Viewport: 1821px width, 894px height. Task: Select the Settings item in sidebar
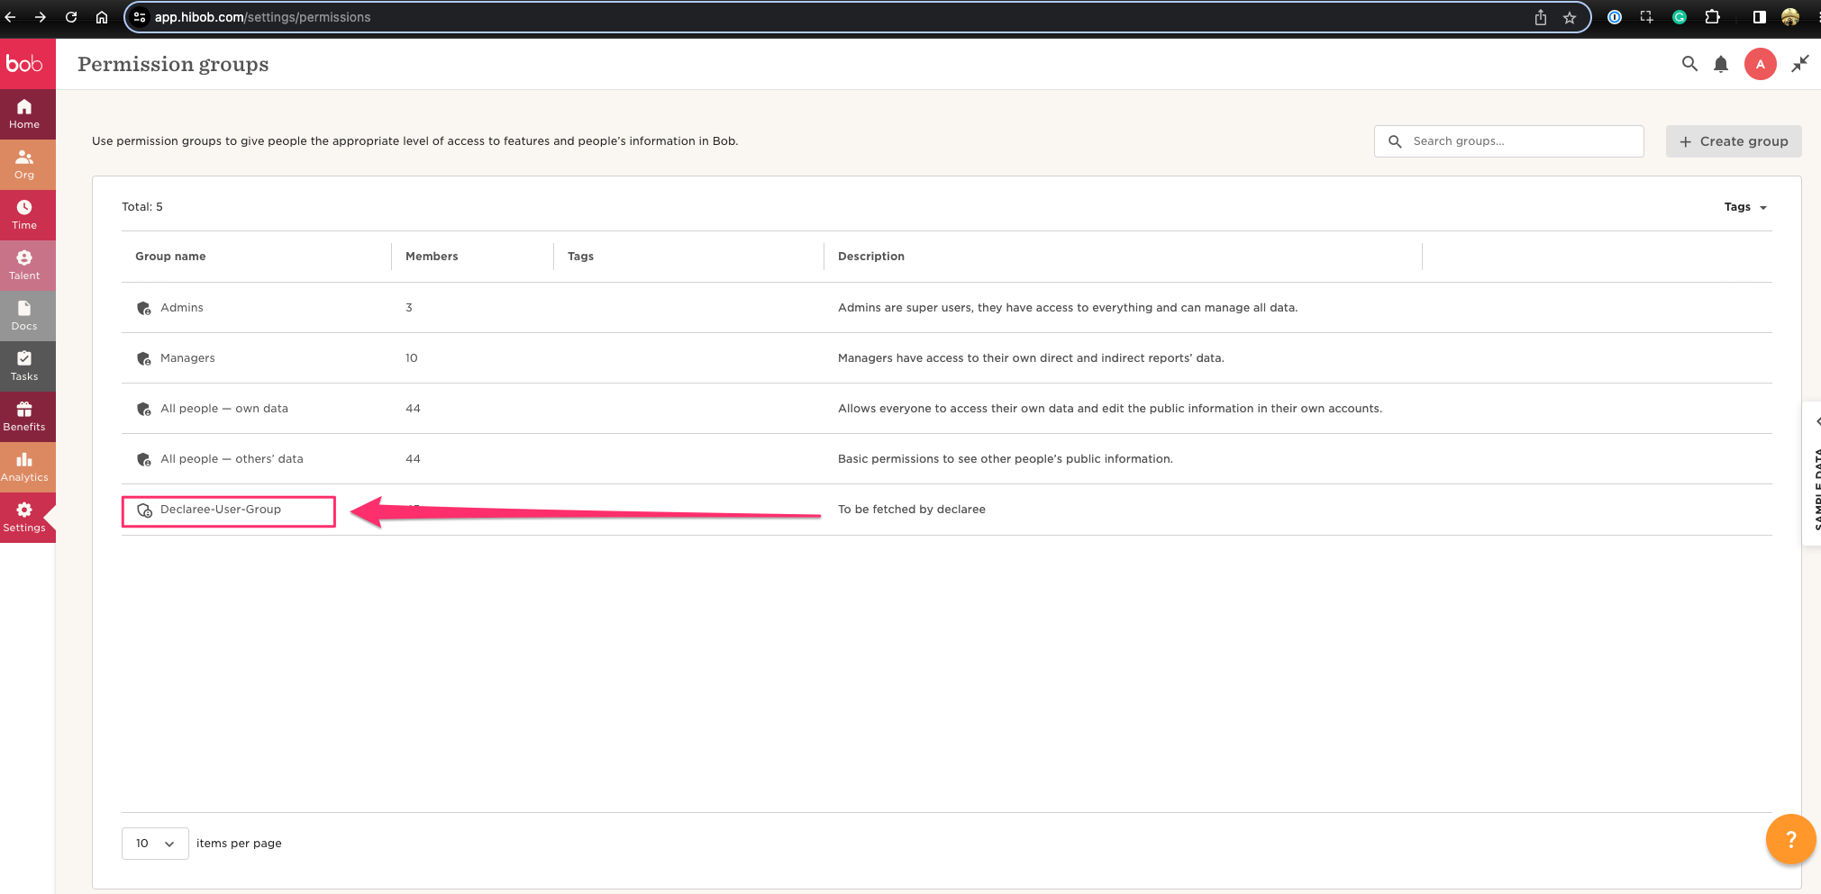(x=24, y=517)
